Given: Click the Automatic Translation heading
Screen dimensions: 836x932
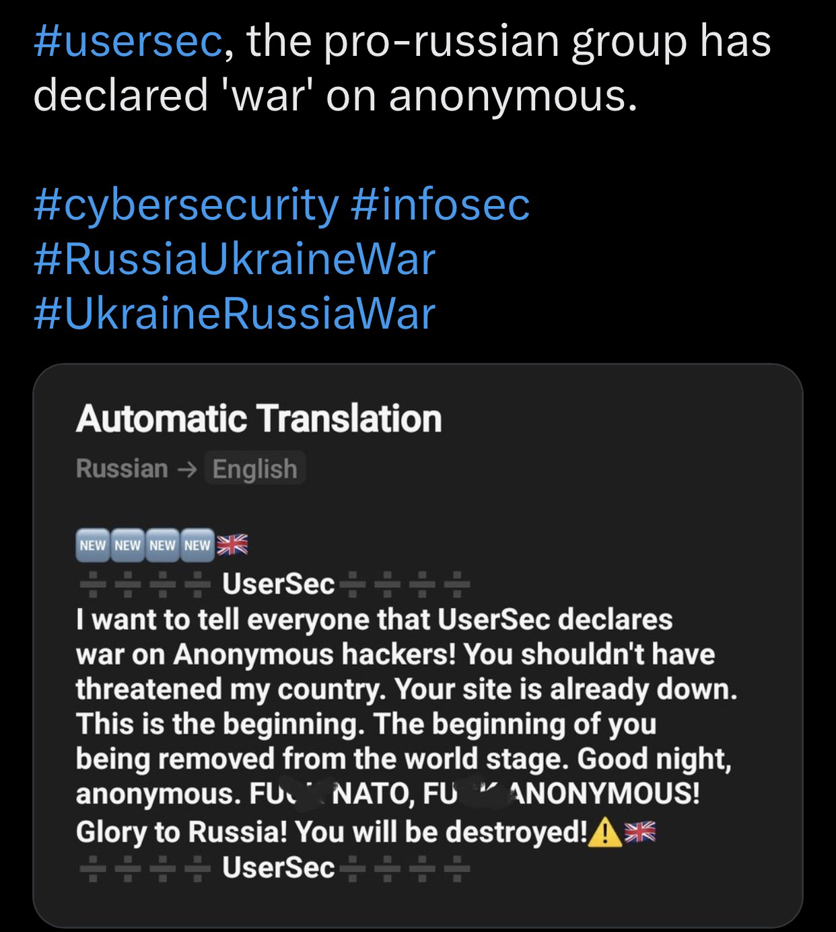Looking at the screenshot, I should 258,419.
